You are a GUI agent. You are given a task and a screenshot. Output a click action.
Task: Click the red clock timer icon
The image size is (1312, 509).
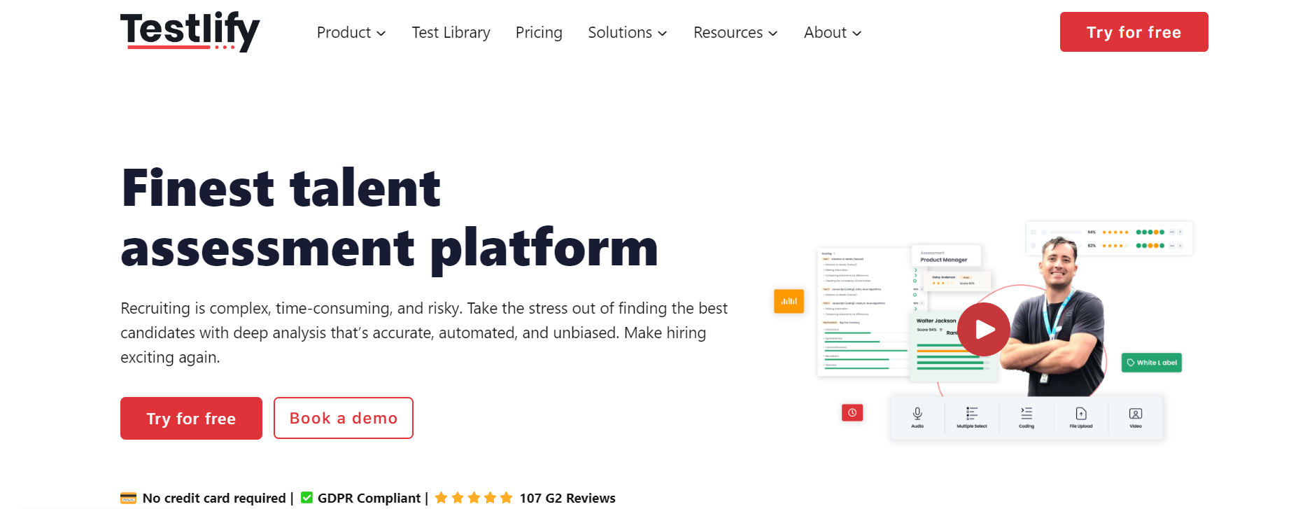coord(852,412)
